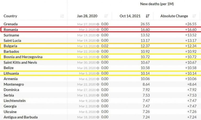Click the sort icon beside Country header
This screenshot has width=201, height=120.
point(62,16)
